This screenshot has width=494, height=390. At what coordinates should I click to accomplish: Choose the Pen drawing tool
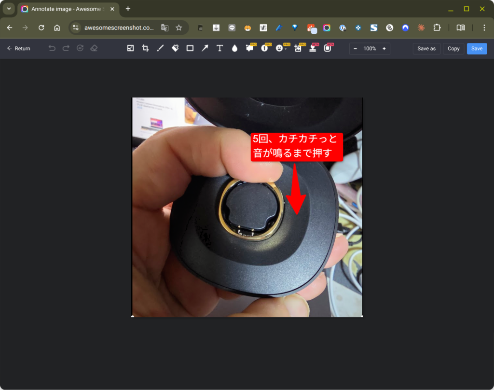[x=160, y=48]
